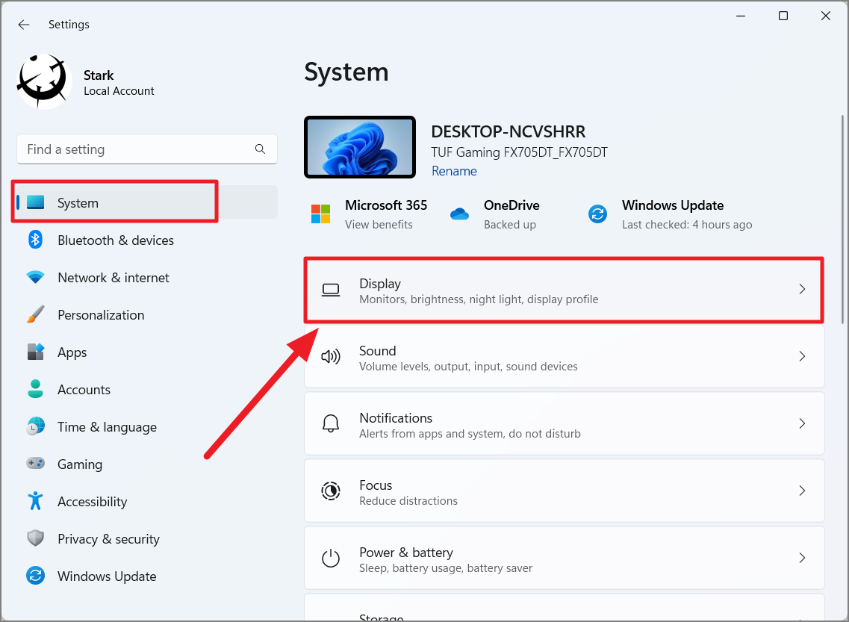Select System in the sidebar
849x622 pixels.
(x=78, y=202)
